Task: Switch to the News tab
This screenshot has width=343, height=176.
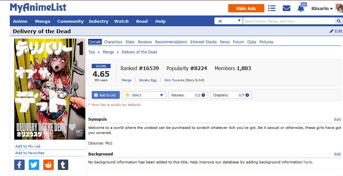Action: click(x=225, y=42)
